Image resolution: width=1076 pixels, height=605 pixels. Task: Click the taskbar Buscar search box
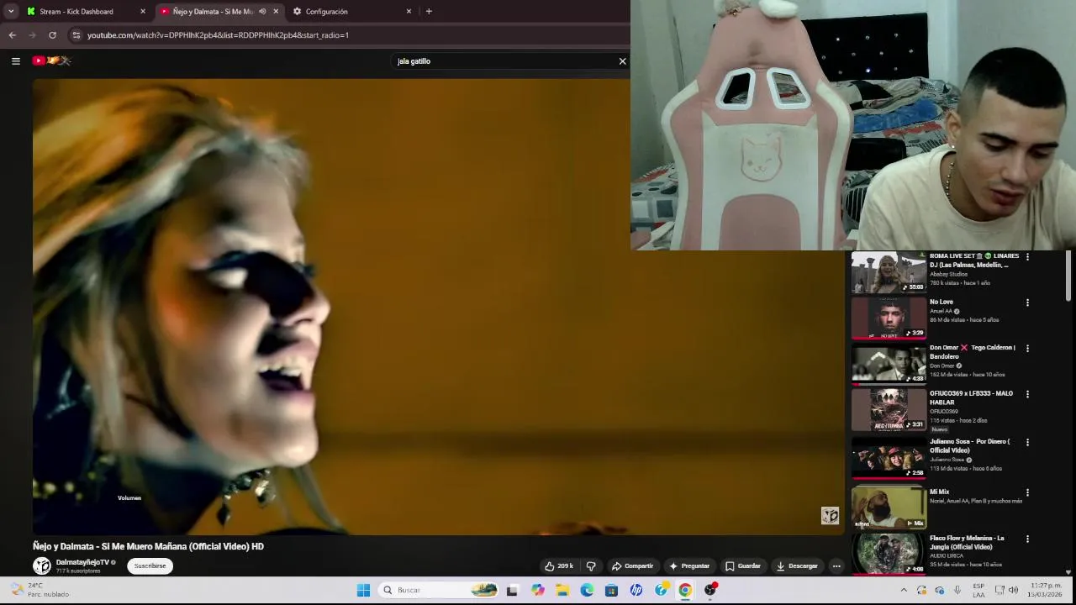click(x=440, y=590)
